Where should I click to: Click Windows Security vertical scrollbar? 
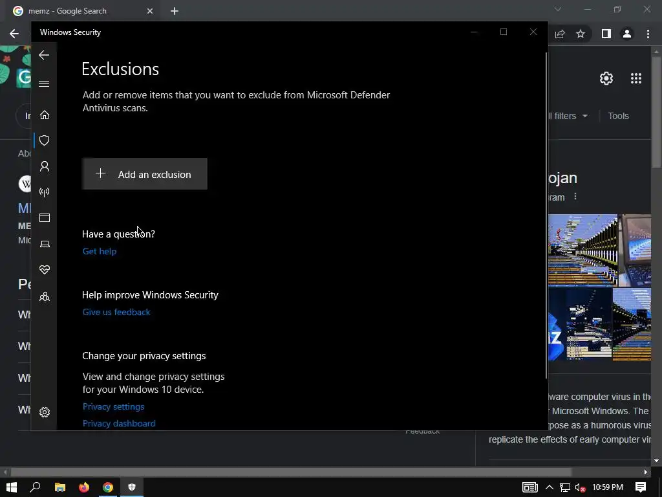point(546,215)
